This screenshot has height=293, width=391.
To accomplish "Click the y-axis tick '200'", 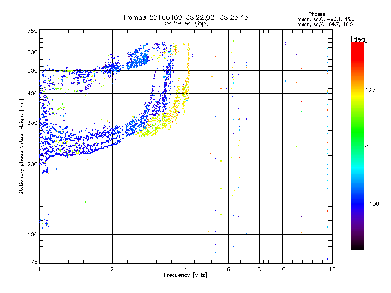I will (x=32, y=164).
